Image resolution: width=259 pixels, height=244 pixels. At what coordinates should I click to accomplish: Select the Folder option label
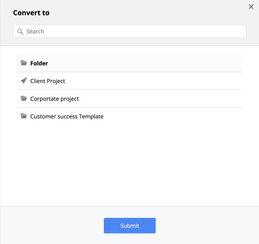click(x=39, y=63)
